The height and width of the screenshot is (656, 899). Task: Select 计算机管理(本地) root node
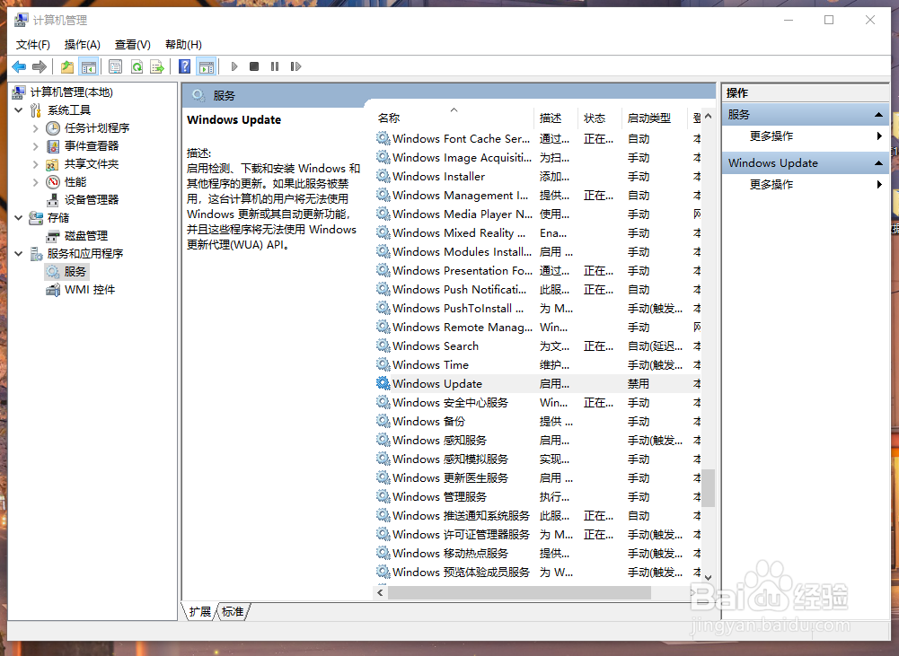[x=72, y=92]
